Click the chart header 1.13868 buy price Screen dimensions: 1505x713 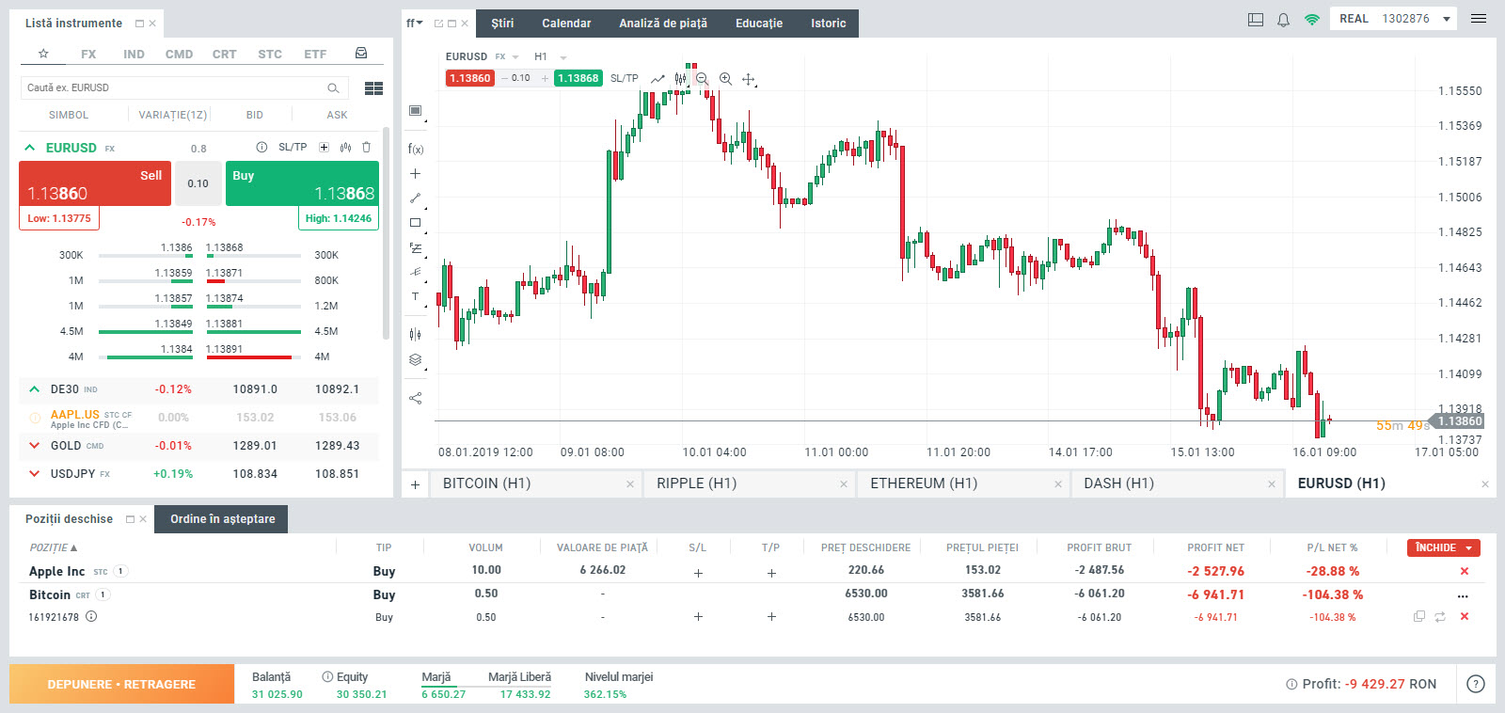click(x=578, y=78)
